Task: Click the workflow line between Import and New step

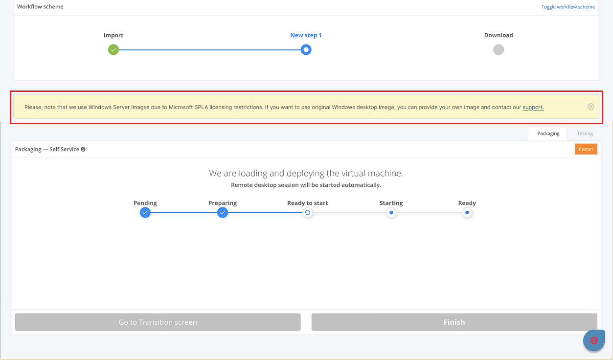Action: 209,50
